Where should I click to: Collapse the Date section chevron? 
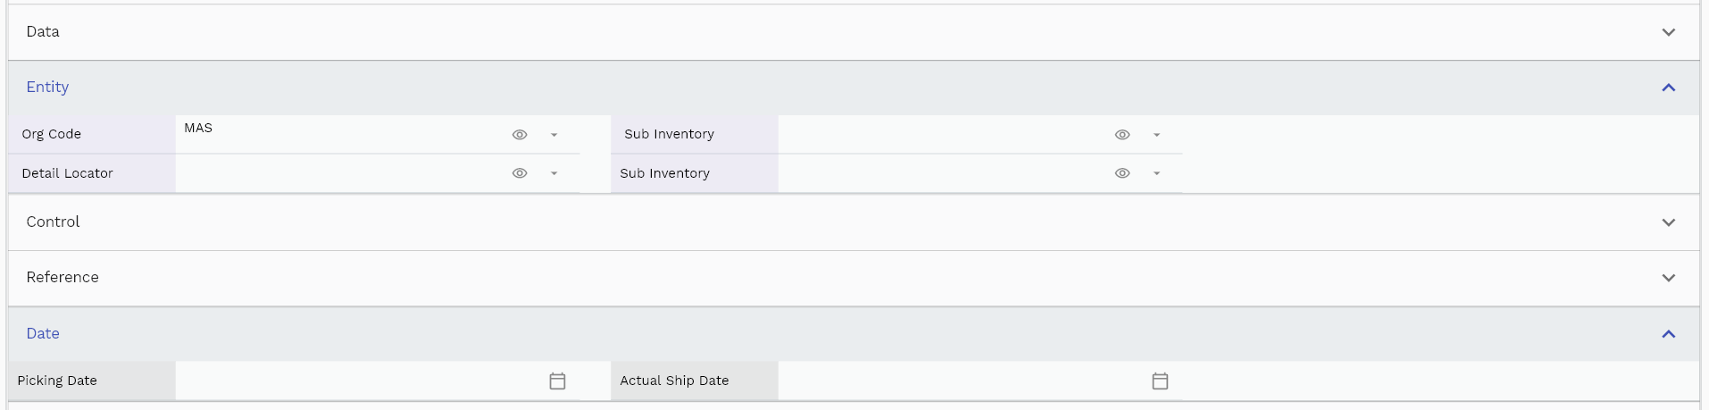click(1668, 334)
